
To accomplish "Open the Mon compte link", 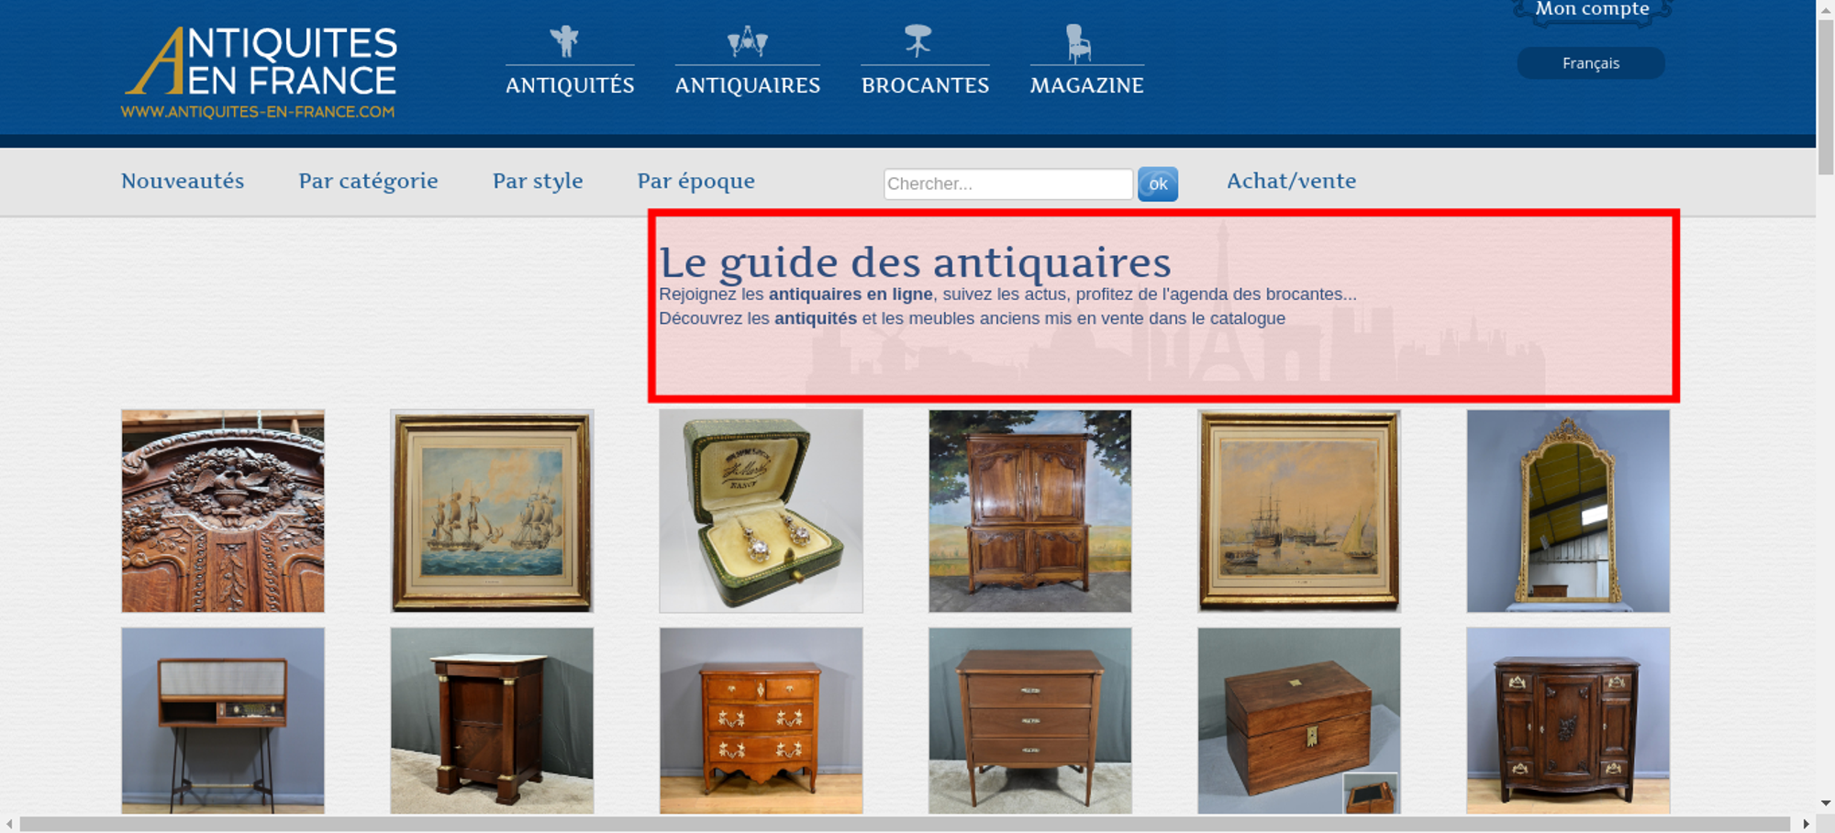I will tap(1592, 9).
